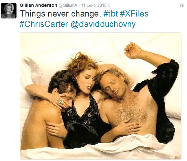Follow the #tbt hashtag
187x161 pixels.
tap(111, 14)
